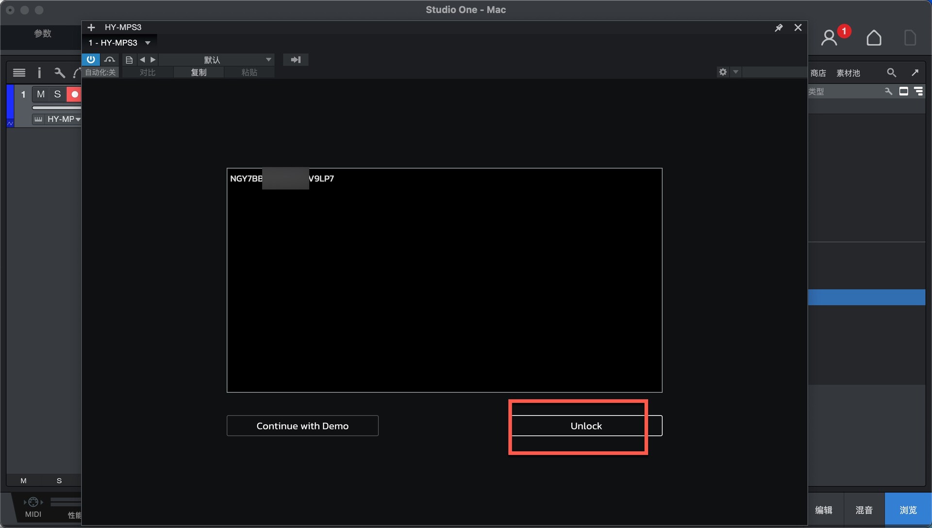Screen dimensions: 932x528
Task: Mute track 1 with M button
Action: [41, 94]
